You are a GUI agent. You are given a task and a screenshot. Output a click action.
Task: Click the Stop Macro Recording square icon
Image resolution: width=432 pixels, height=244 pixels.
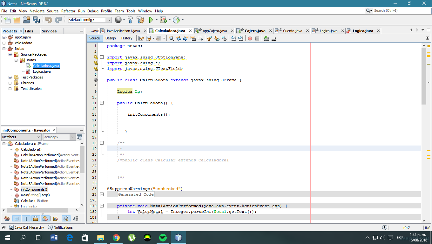(257, 38)
